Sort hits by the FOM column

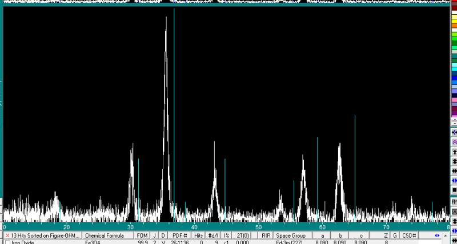coord(142,235)
